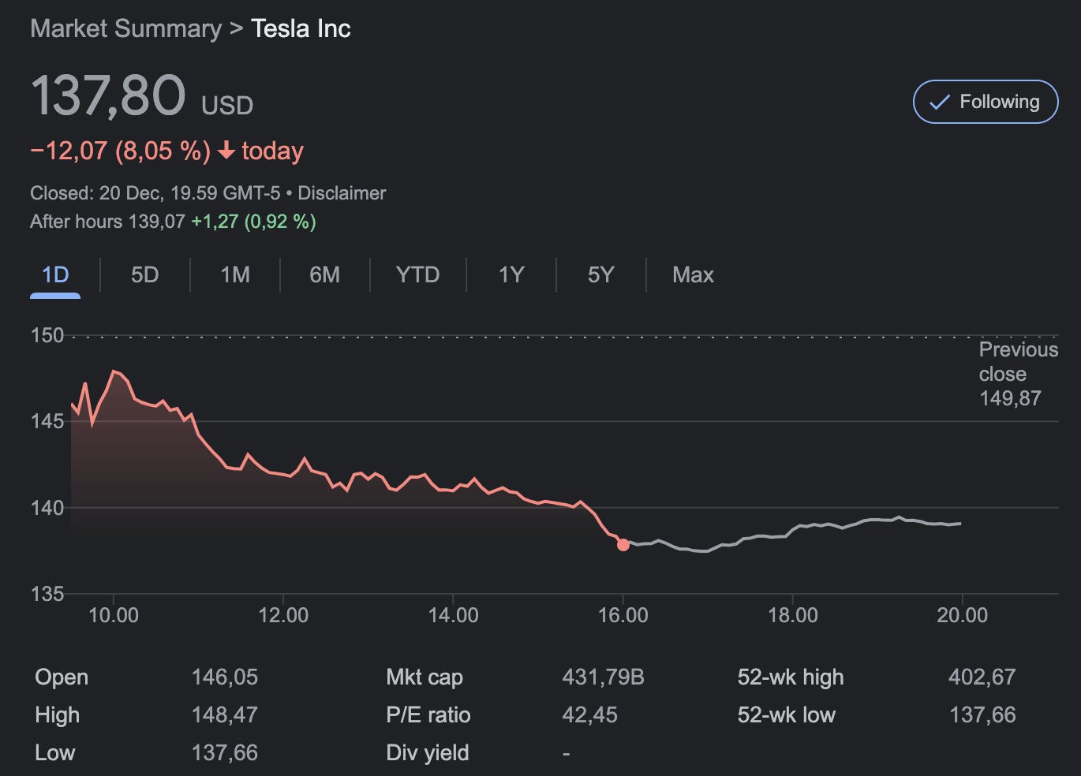Viewport: 1081px width, 776px height.
Task: Switch to the 1Y tab
Action: click(511, 274)
